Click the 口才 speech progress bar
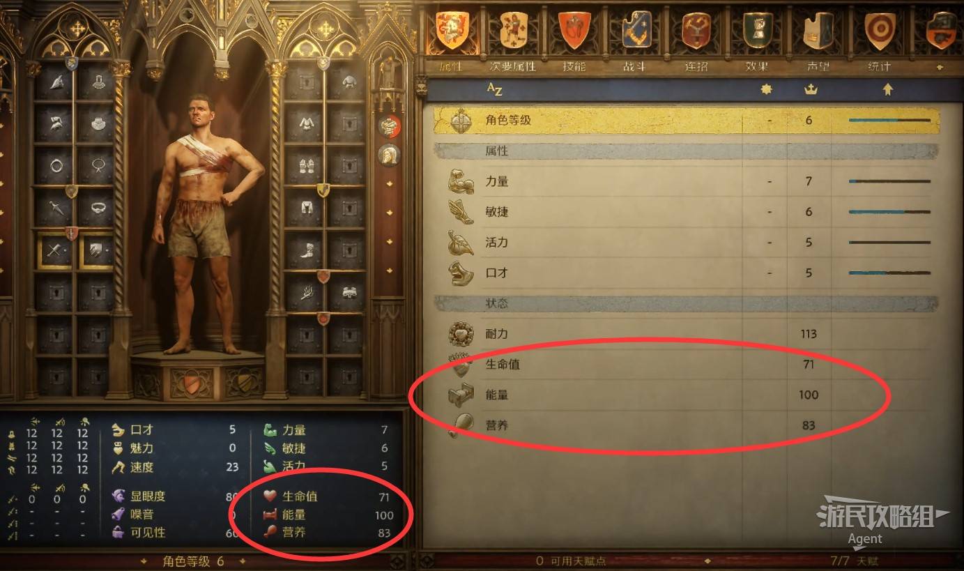 [889, 273]
